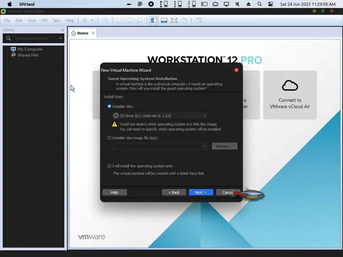
Task: Click the cloud icon on vCloud Air tile
Action: [290, 85]
